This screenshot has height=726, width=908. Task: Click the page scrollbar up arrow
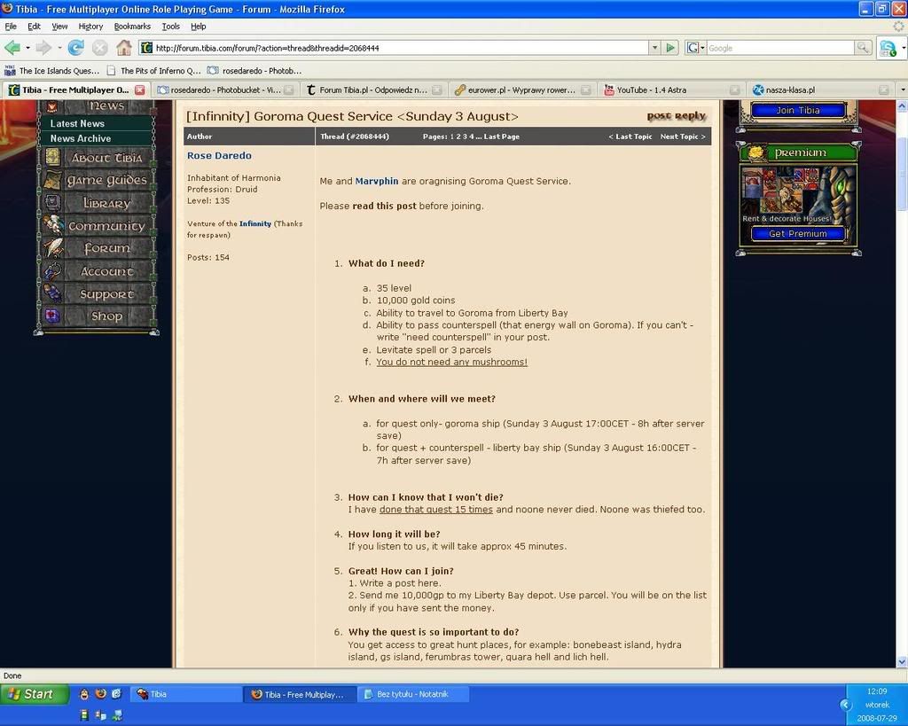tap(902, 106)
